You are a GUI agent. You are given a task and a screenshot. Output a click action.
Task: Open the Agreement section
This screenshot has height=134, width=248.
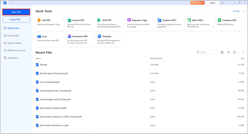pyautogui.click(x=11, y=58)
